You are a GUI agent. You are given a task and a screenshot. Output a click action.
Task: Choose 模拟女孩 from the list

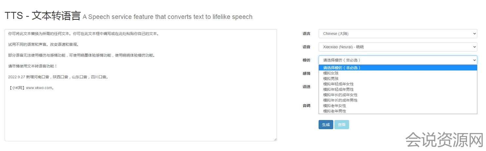point(331,73)
